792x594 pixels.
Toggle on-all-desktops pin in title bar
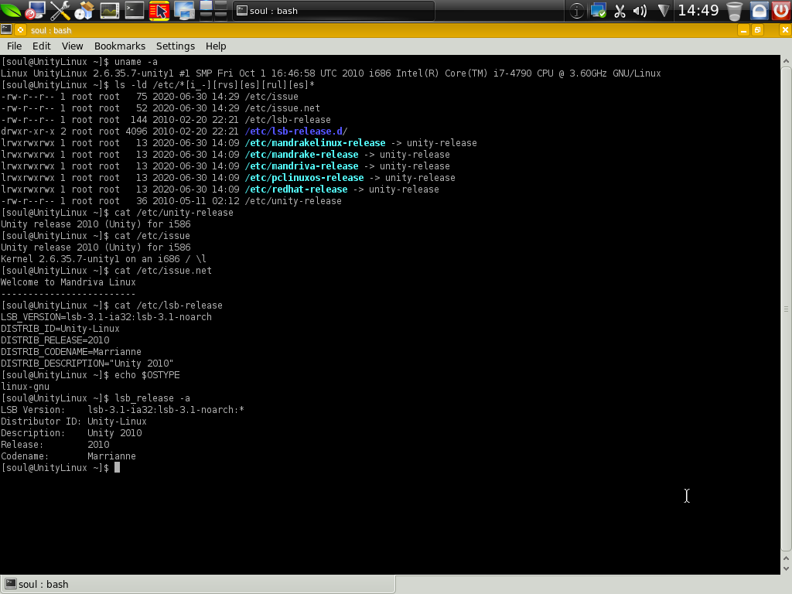tap(21, 30)
